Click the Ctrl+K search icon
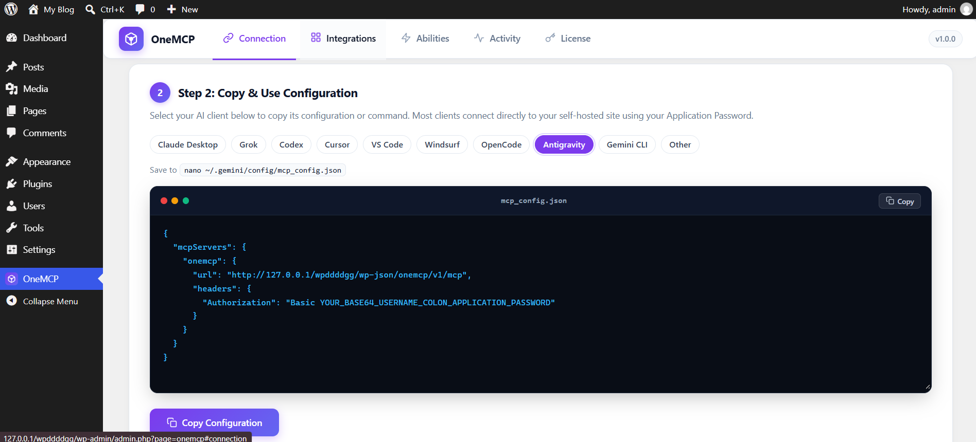The image size is (976, 442). pos(90,9)
